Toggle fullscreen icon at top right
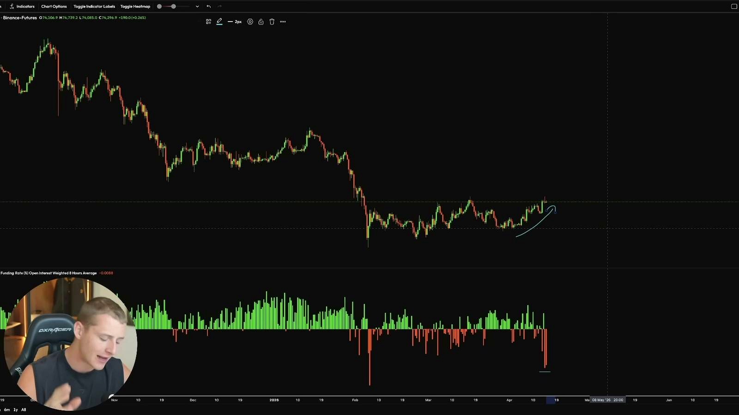This screenshot has height=415, width=739. [734, 6]
